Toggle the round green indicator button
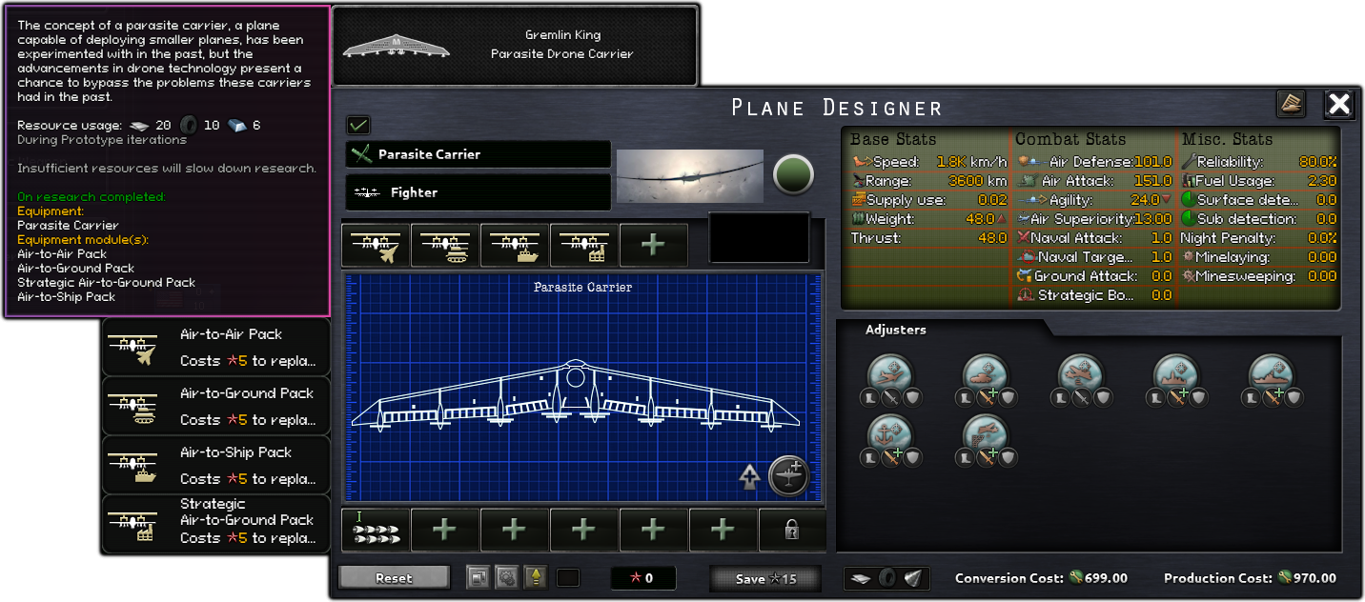Image resolution: width=1365 pixels, height=602 pixels. 793,175
